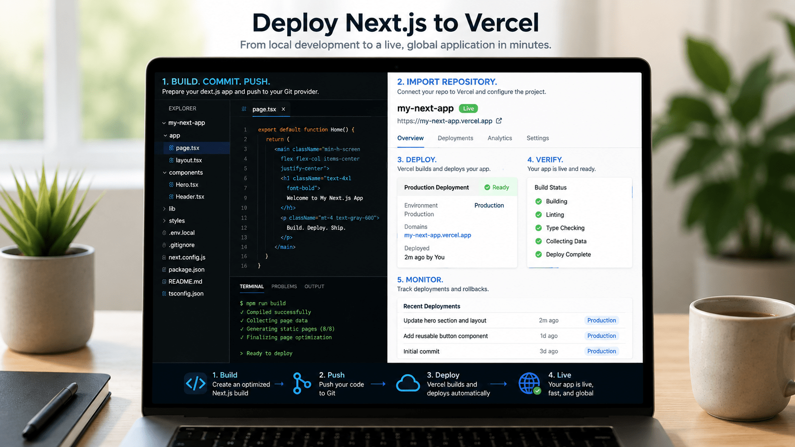Click the Type Checking green check icon
The width and height of the screenshot is (795, 447).
click(x=539, y=228)
